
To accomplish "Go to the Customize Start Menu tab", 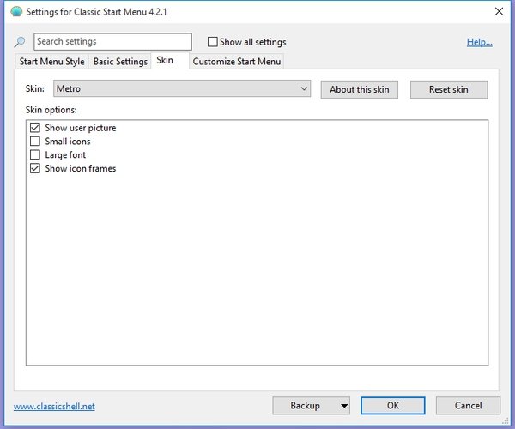I will (236, 62).
